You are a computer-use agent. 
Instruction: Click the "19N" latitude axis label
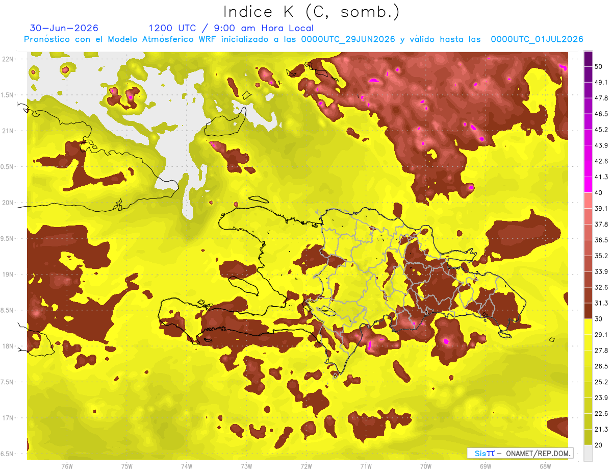coord(9,275)
